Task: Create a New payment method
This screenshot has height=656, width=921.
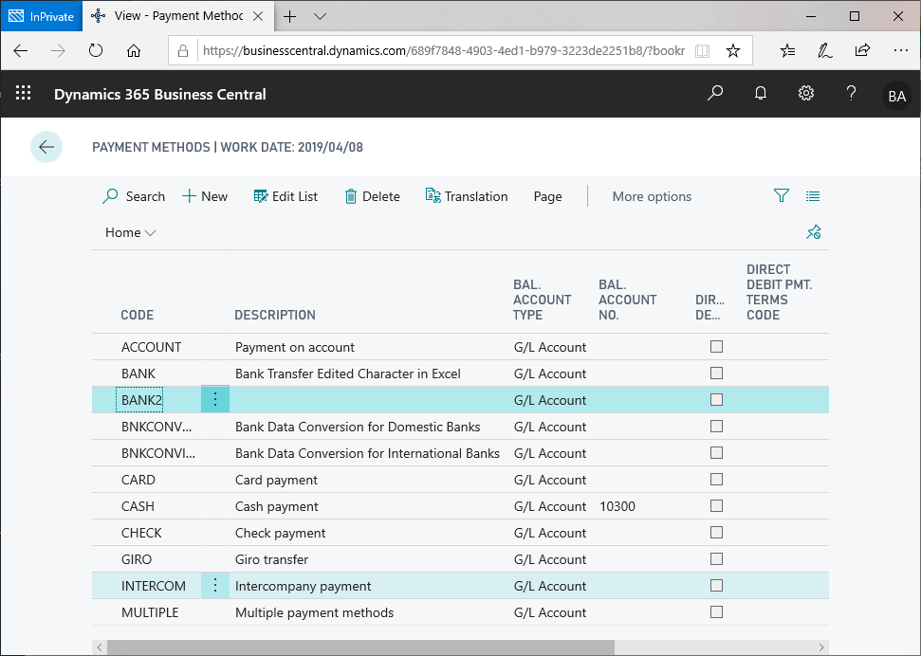Action: click(x=205, y=196)
